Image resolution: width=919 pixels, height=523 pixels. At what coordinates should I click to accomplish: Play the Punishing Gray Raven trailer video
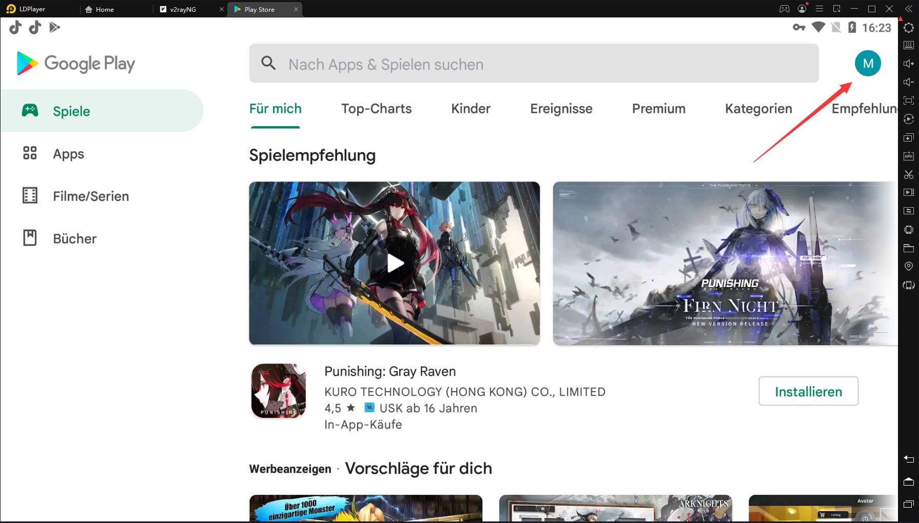point(395,263)
